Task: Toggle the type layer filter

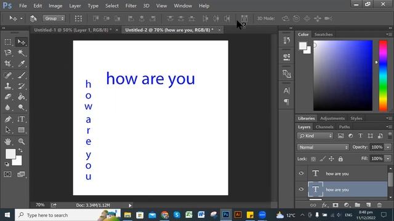Action: point(360,136)
